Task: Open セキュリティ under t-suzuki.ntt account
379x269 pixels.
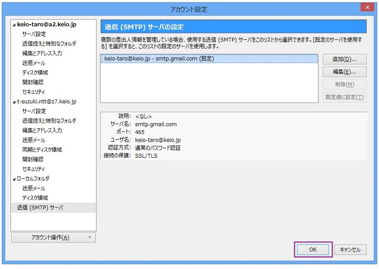Action: tap(34, 169)
